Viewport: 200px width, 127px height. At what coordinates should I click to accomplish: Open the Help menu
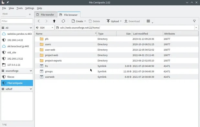point(39,8)
